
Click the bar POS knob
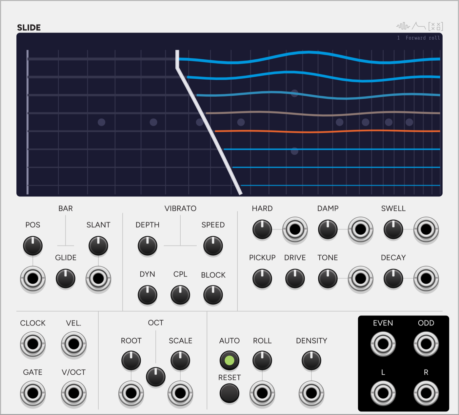pos(33,246)
